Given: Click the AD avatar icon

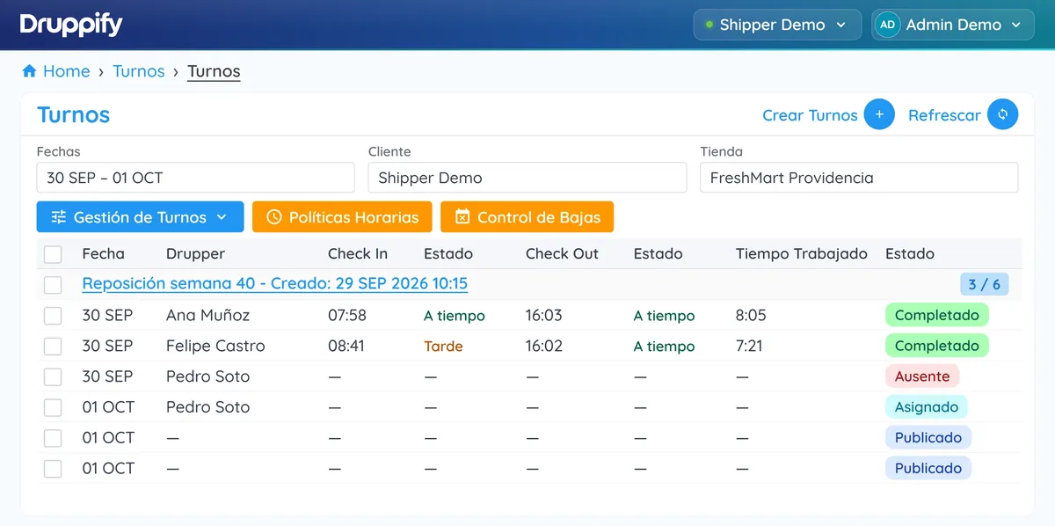Looking at the screenshot, I should (x=888, y=25).
